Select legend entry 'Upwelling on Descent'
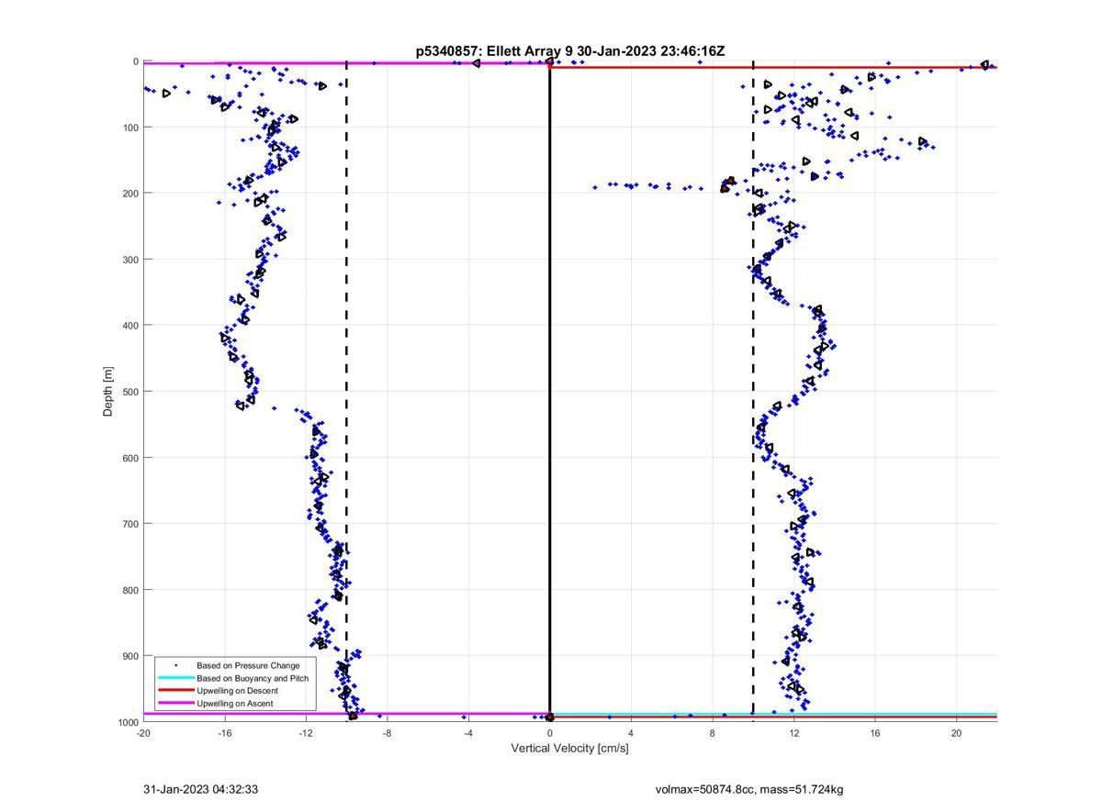 [x=237, y=691]
